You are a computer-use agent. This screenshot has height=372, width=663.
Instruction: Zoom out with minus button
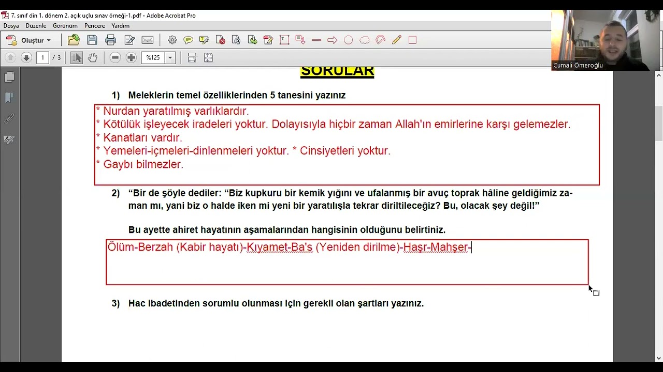tap(116, 57)
